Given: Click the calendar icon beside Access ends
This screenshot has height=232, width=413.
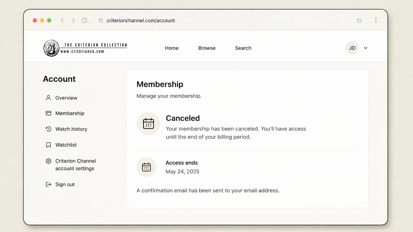Looking at the screenshot, I should (x=146, y=167).
